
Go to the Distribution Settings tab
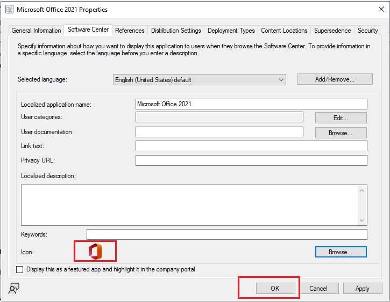176,31
